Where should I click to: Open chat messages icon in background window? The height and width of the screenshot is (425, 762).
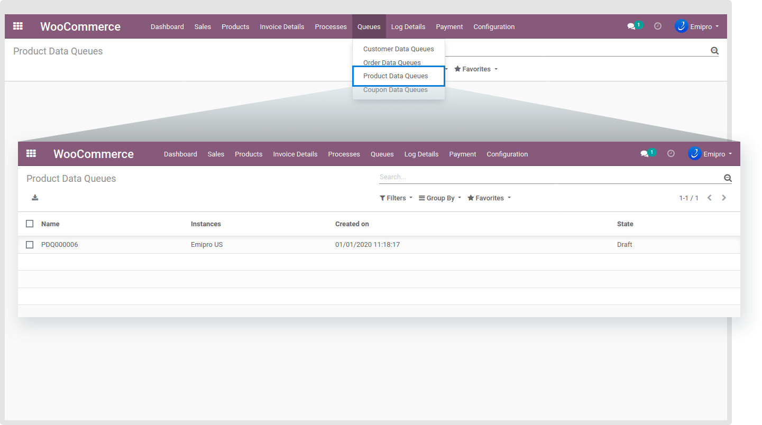(x=631, y=26)
